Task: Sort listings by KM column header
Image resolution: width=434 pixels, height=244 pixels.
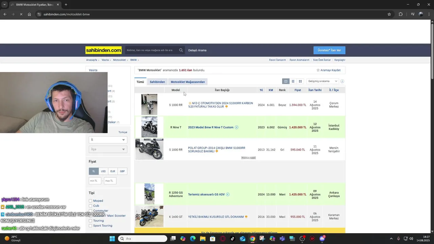Action: click(271, 90)
